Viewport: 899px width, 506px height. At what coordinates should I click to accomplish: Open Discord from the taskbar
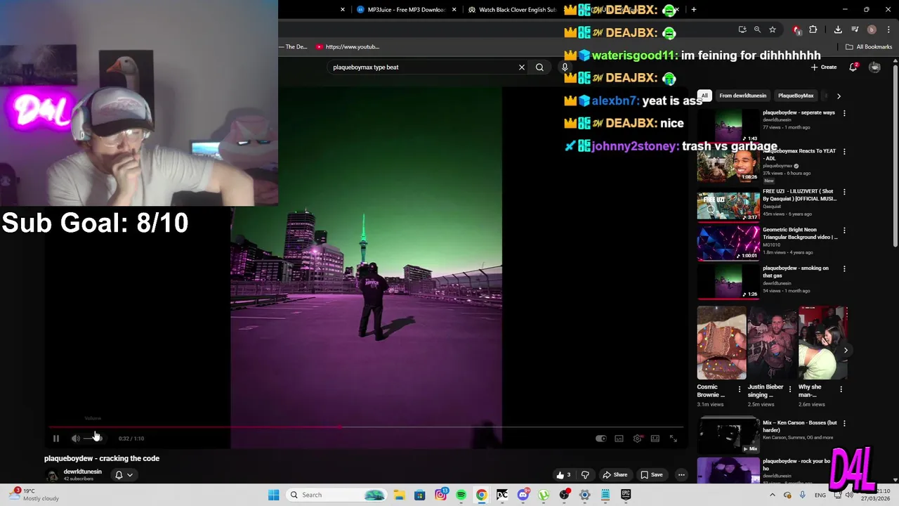pyautogui.click(x=523, y=495)
